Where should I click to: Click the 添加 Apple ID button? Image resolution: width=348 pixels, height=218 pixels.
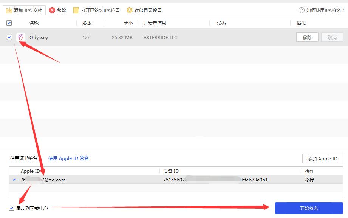pos(322,158)
